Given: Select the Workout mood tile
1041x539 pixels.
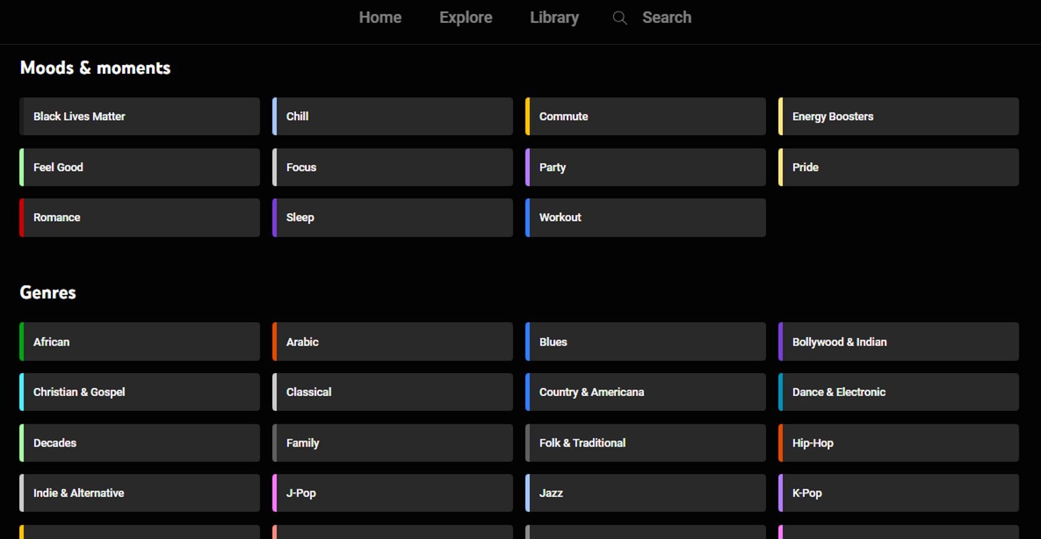Looking at the screenshot, I should point(645,217).
